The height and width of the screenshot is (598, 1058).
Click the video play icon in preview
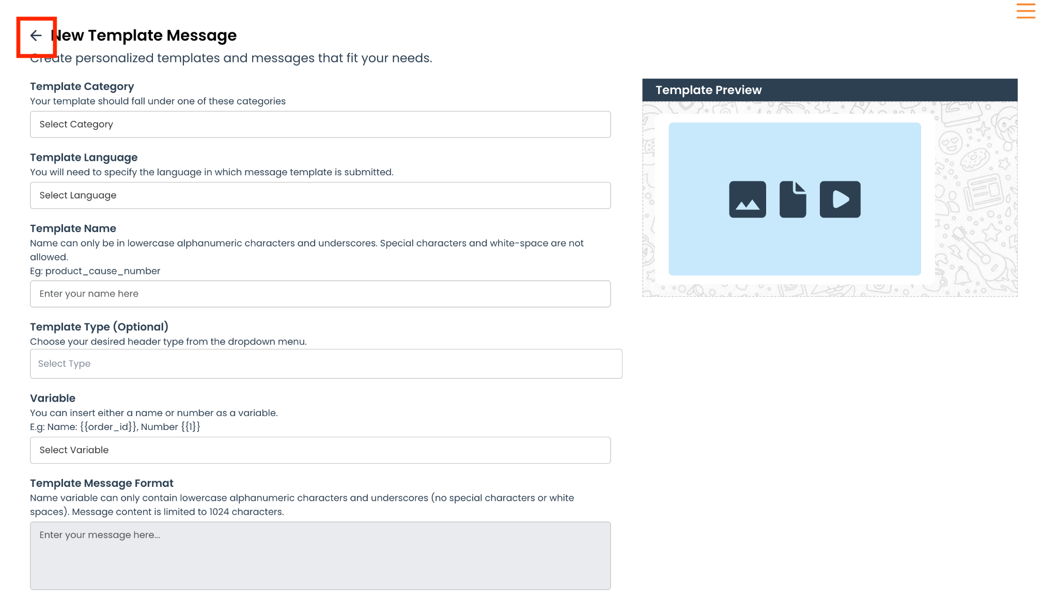pyautogui.click(x=840, y=199)
